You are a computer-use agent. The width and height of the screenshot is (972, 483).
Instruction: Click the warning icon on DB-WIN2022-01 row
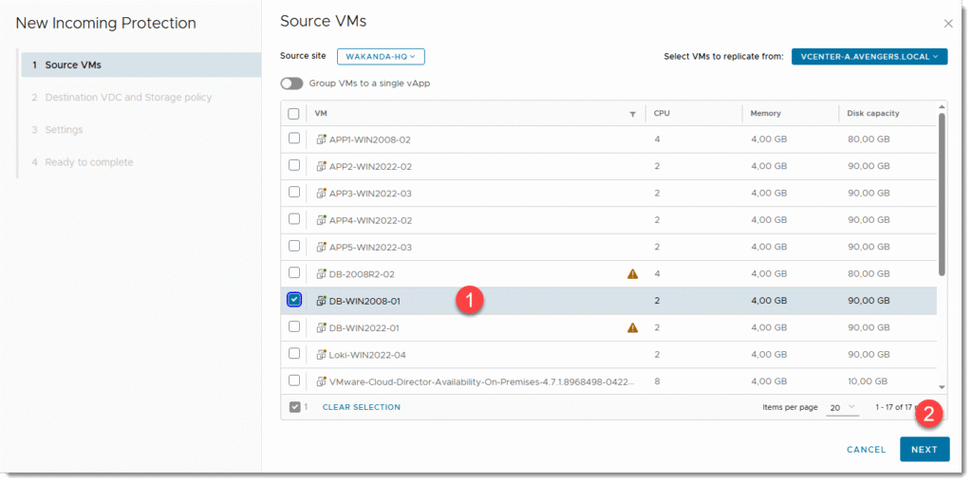click(x=632, y=328)
